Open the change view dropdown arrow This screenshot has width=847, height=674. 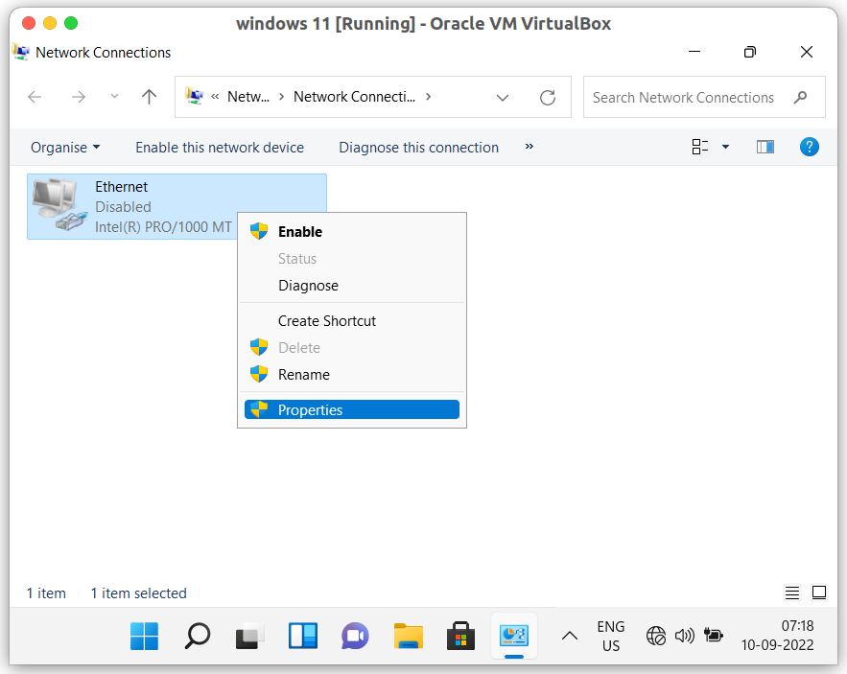[725, 147]
